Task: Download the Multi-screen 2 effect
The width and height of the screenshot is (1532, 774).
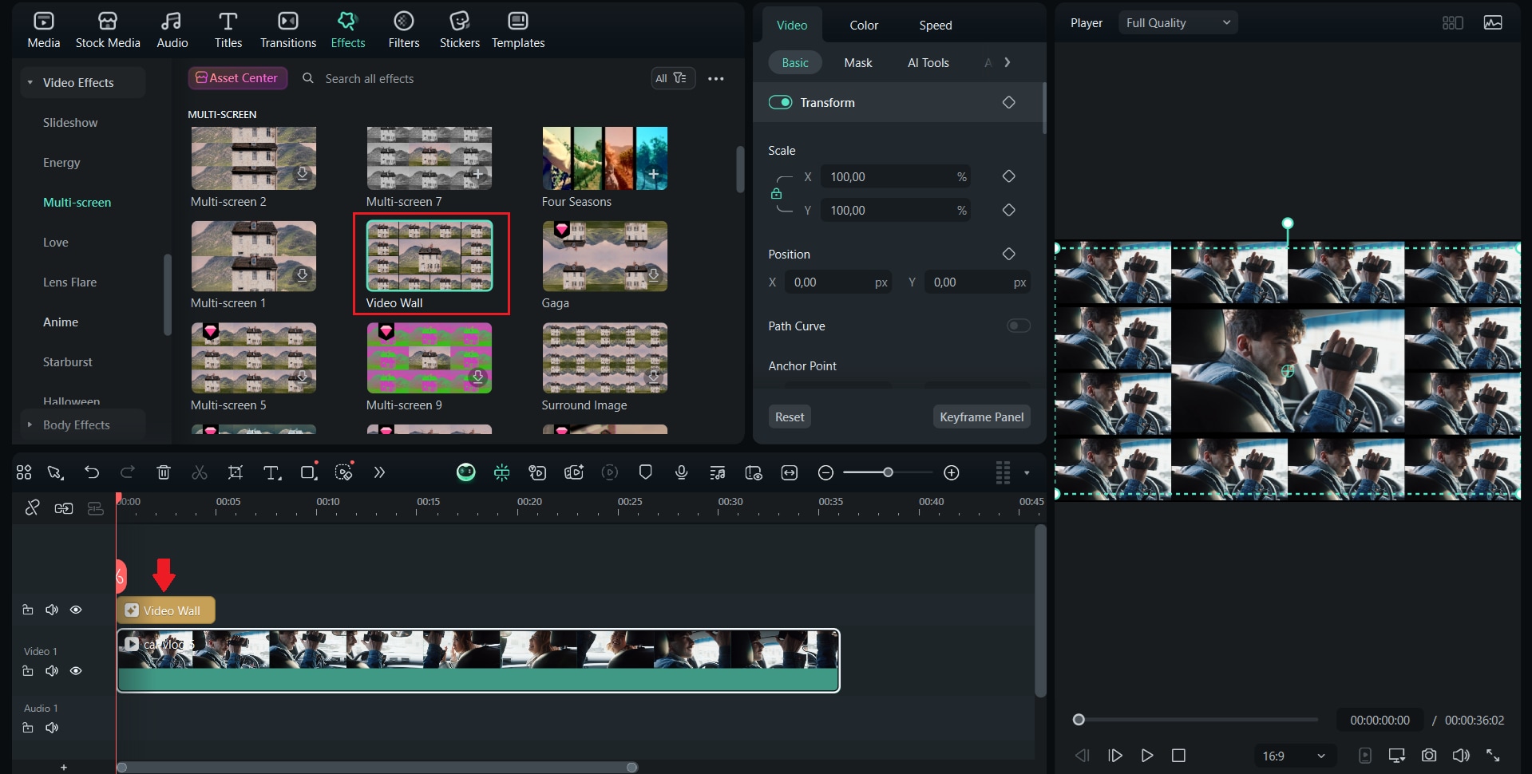Action: [303, 173]
